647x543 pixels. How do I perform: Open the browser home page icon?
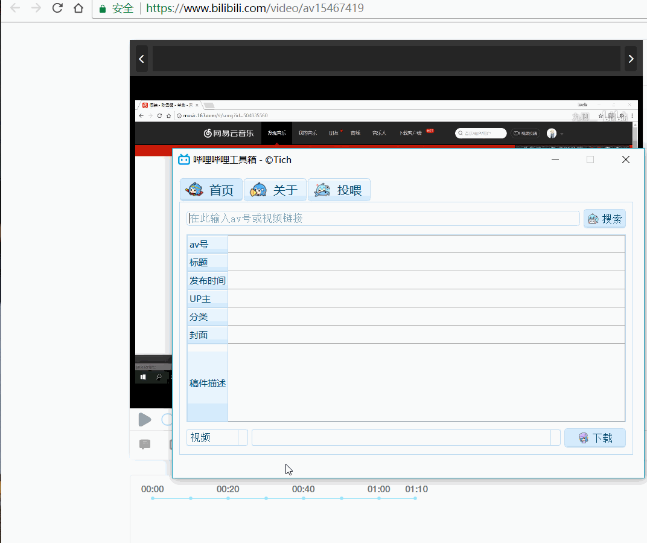point(78,8)
